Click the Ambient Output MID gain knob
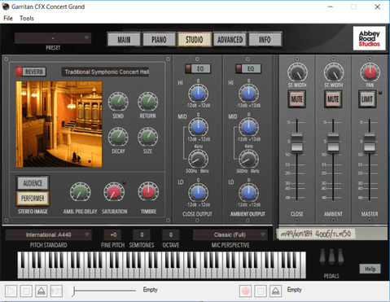The image size is (390, 302). (248, 127)
